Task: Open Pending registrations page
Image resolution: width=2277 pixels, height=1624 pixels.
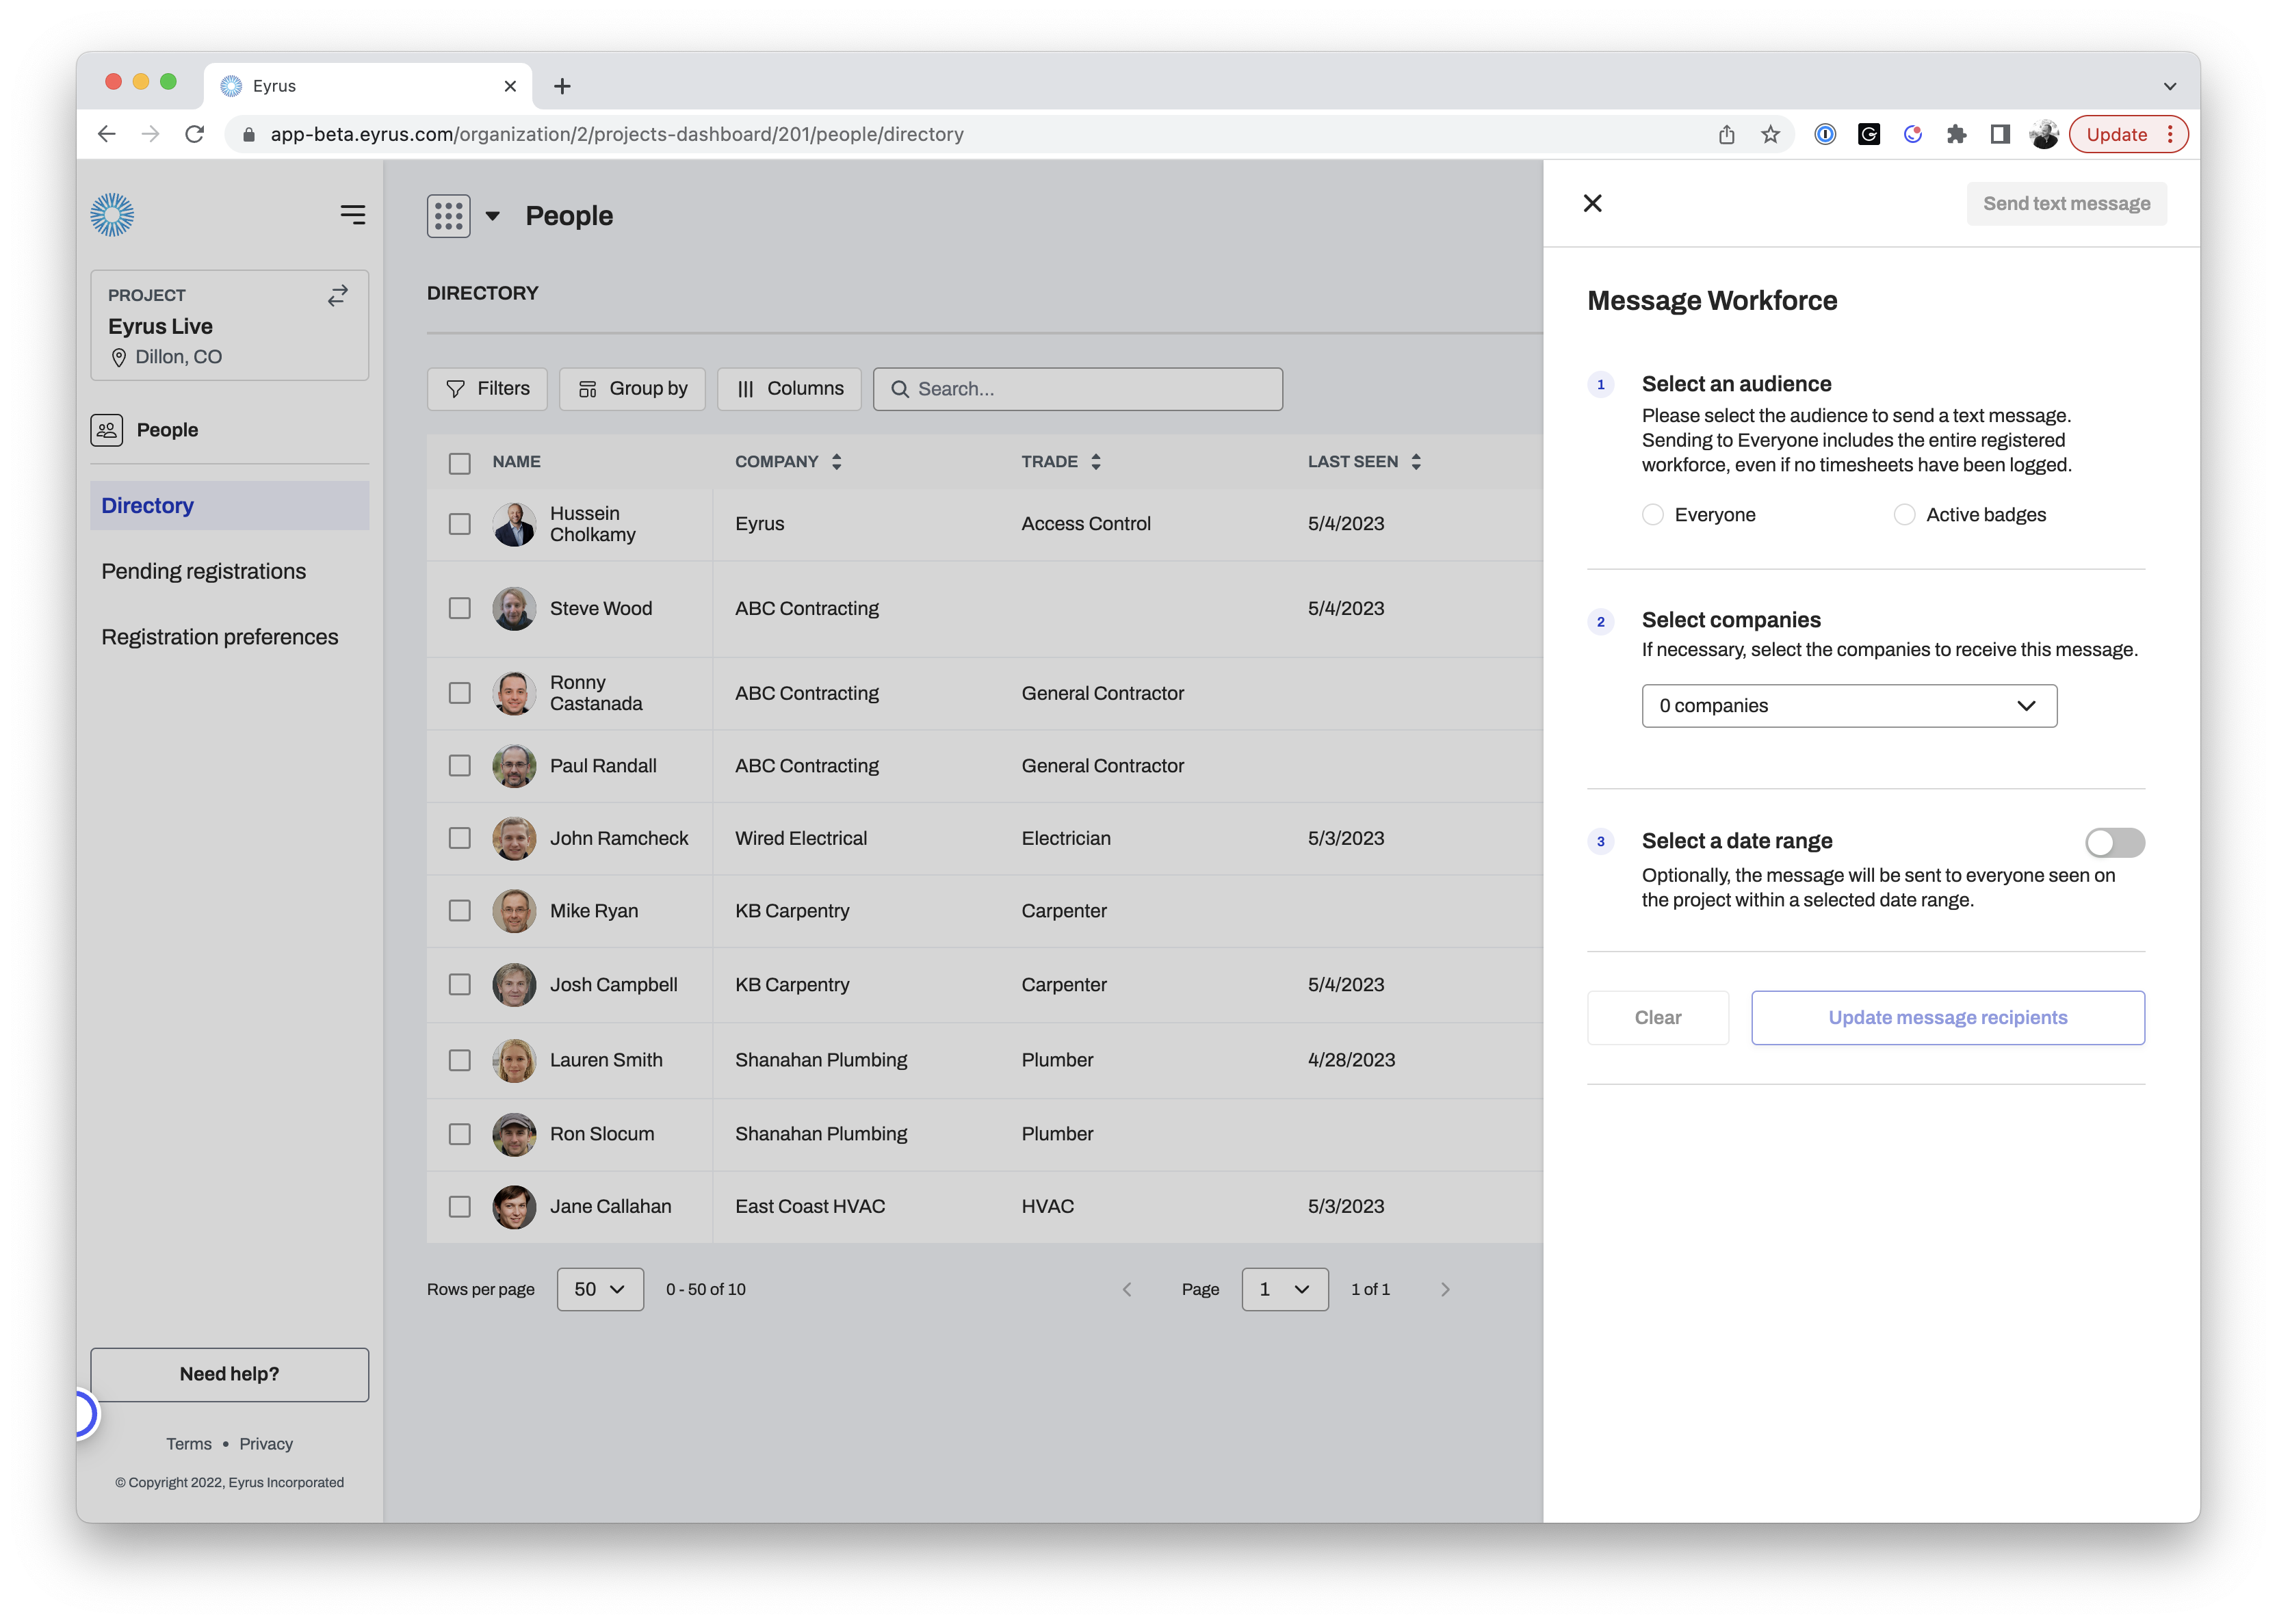Action: [x=204, y=571]
